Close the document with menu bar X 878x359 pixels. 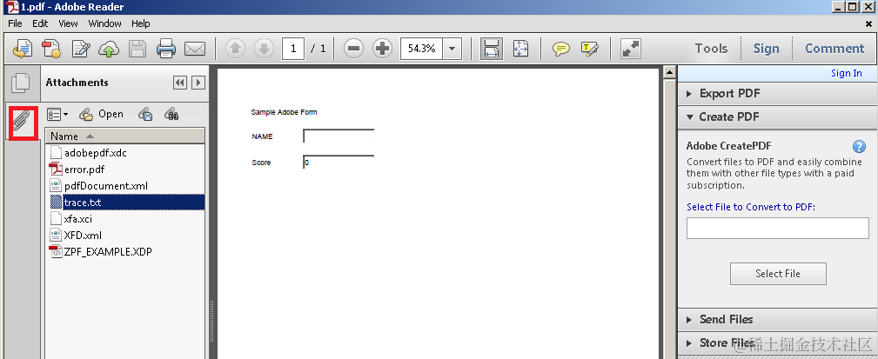[868, 23]
